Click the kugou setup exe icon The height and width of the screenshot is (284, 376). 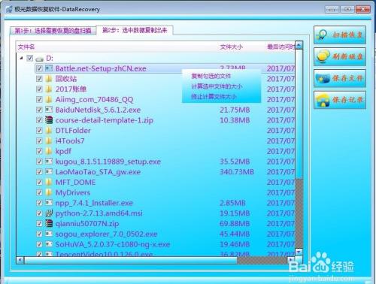point(49,162)
